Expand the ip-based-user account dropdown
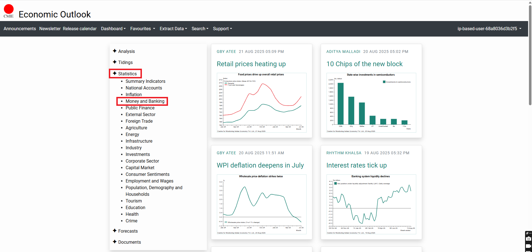 tap(489, 29)
